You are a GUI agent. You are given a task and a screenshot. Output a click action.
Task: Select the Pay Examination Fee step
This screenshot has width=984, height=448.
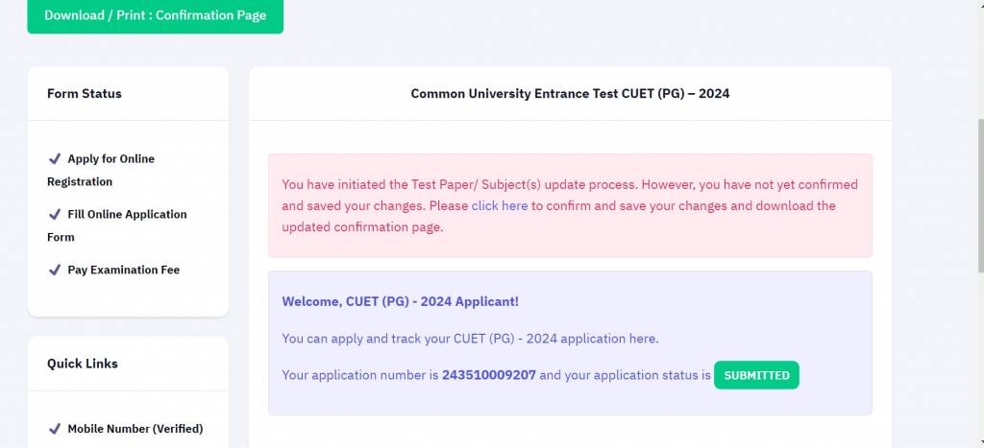123,270
